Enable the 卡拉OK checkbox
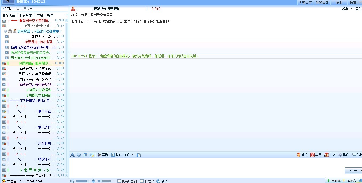The image size is (362, 183). (142, 181)
